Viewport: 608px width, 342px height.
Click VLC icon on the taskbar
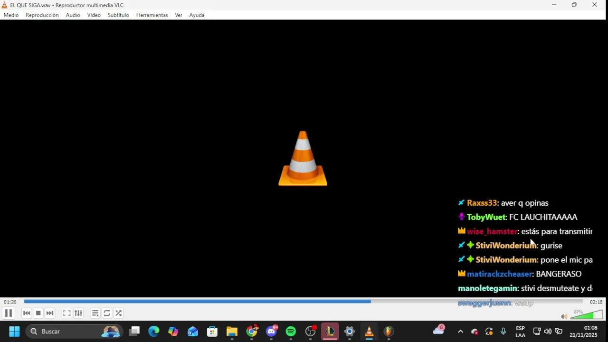[x=369, y=332]
